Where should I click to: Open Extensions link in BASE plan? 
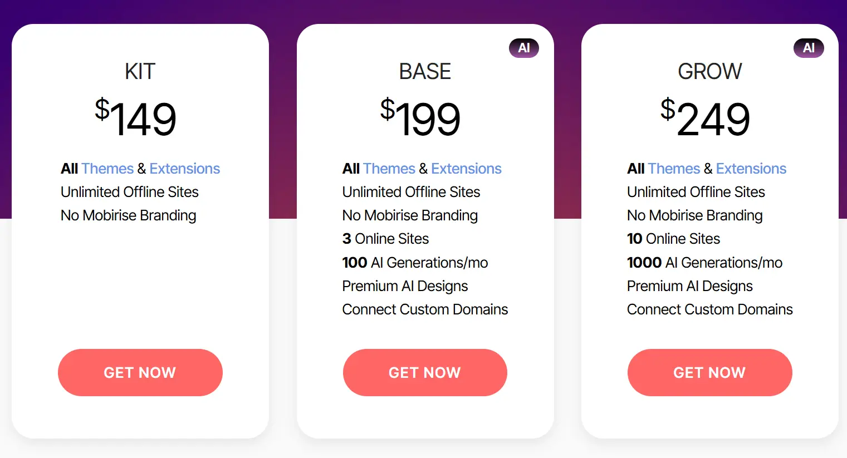pos(466,169)
